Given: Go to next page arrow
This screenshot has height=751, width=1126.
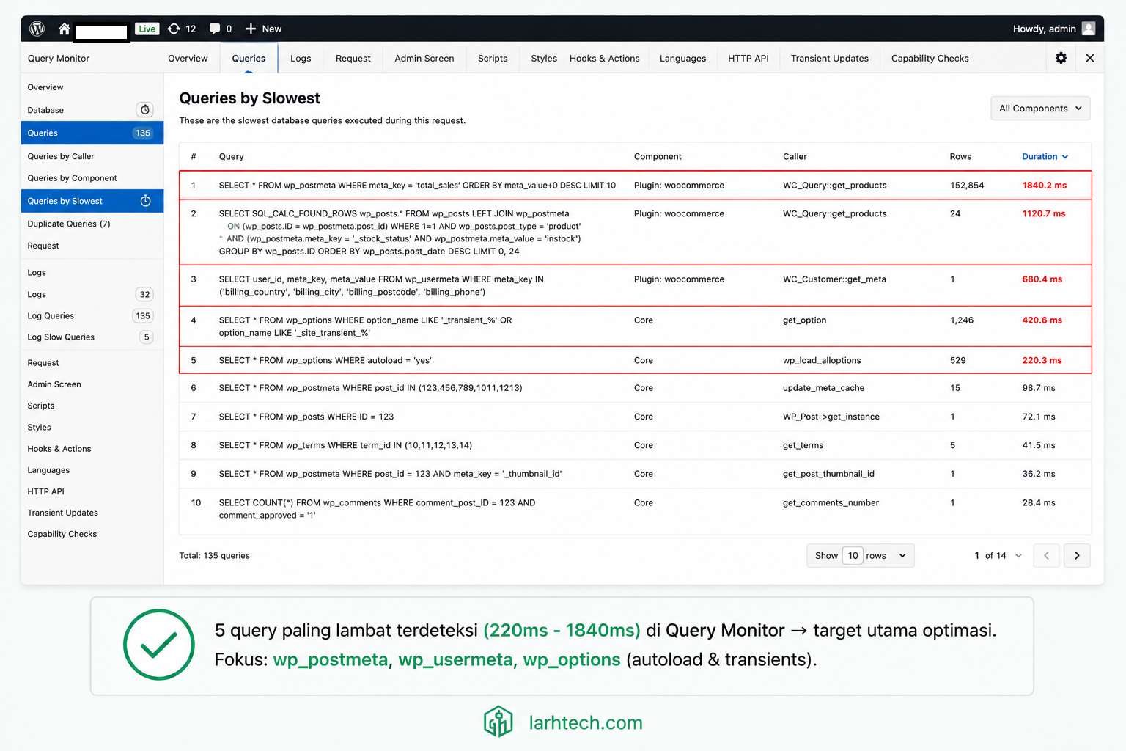Looking at the screenshot, I should (x=1077, y=555).
